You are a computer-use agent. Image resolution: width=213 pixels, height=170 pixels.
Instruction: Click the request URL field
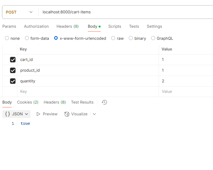pos(123,12)
